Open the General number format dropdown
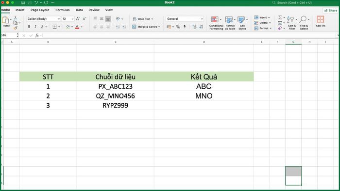Viewport: 340px width, 191px height. click(185, 19)
